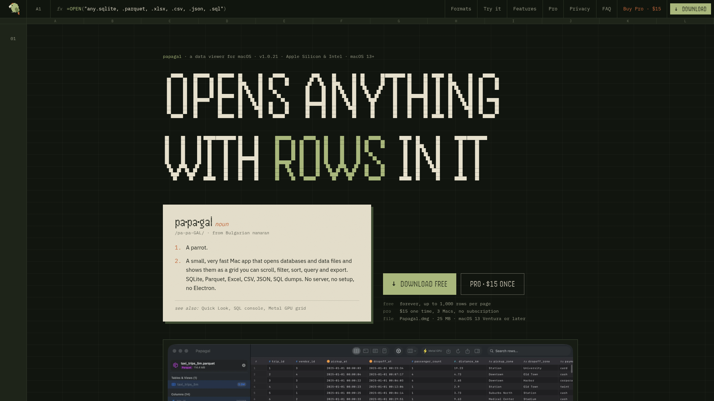Click the "Tables & Views (1)" heading
Viewport: 714px width, 401px height.
(x=184, y=378)
